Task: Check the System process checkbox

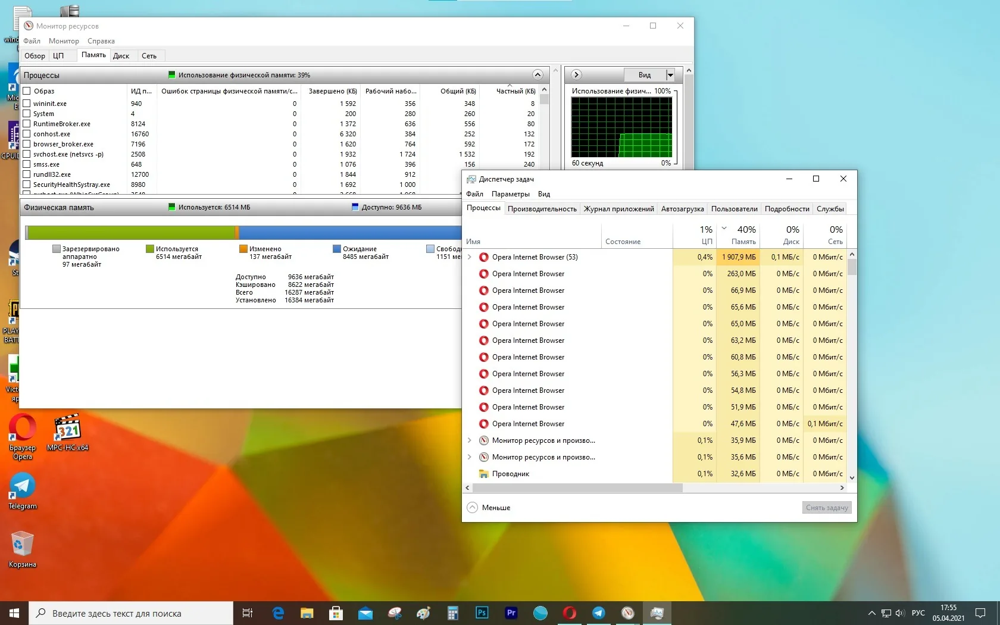Action: 27,113
